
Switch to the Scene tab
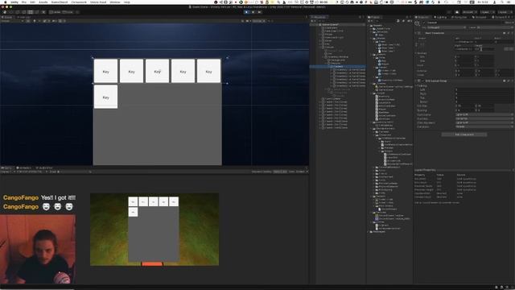click(x=7, y=17)
